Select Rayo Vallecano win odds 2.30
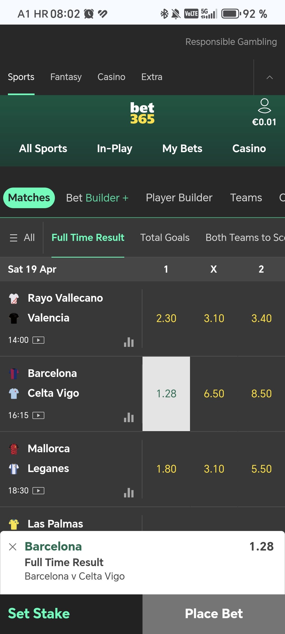Image resolution: width=285 pixels, height=634 pixels. coord(166,318)
